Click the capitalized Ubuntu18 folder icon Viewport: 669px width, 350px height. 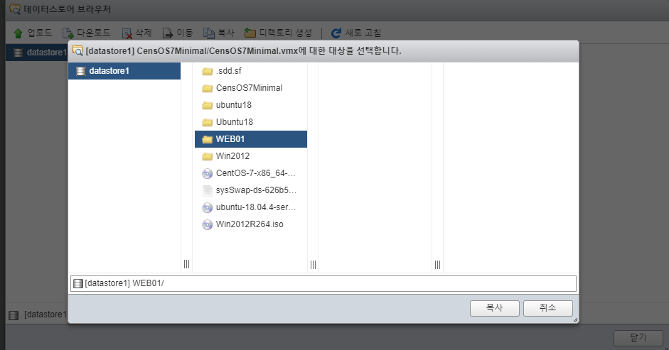click(208, 122)
